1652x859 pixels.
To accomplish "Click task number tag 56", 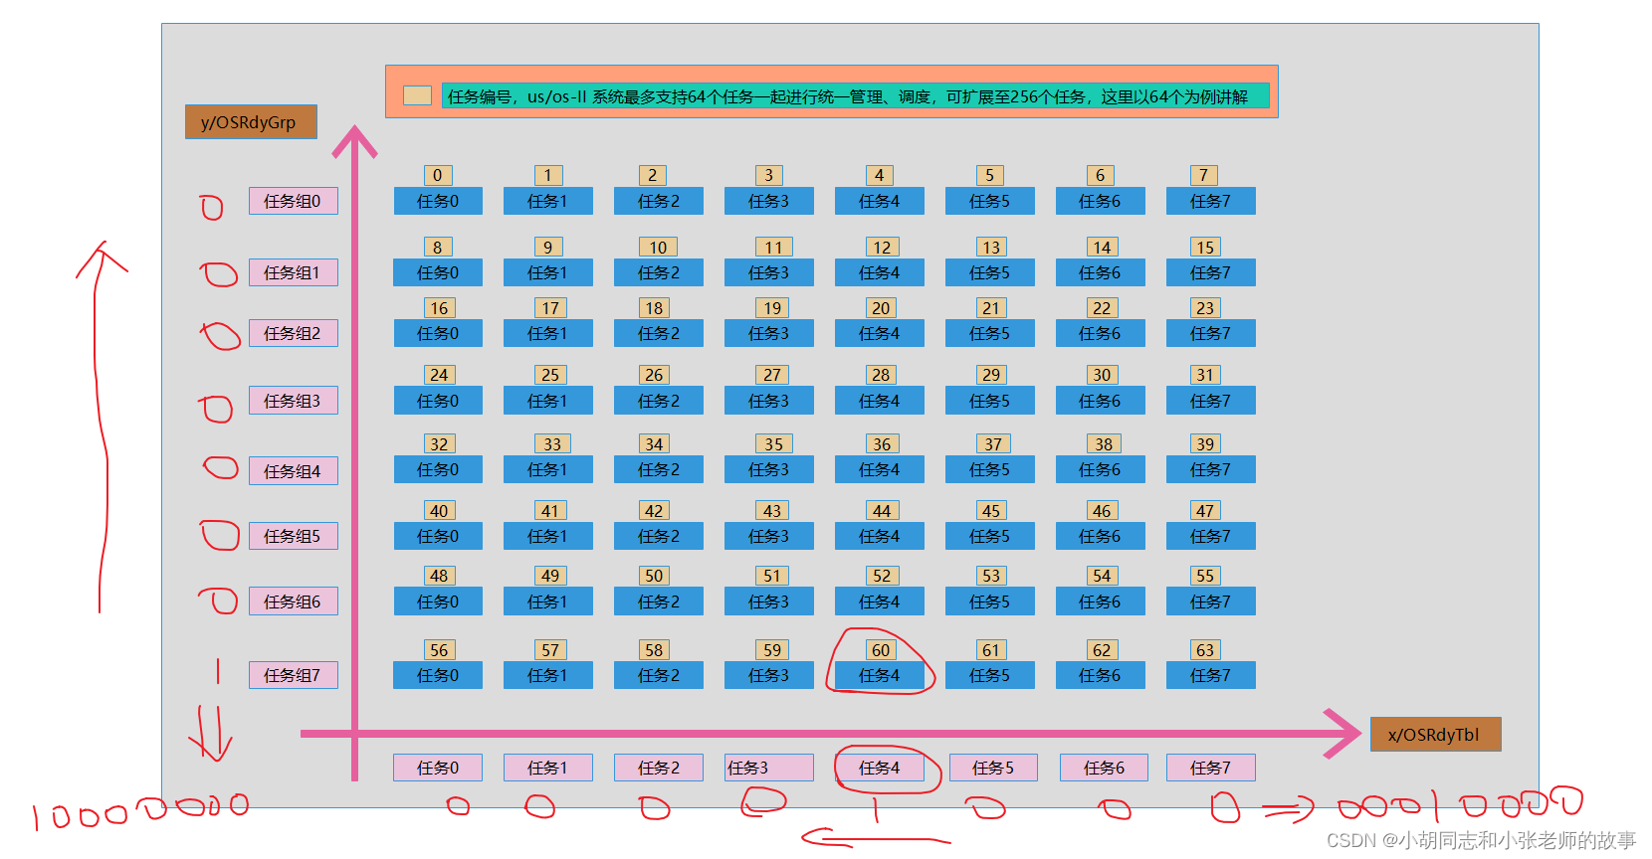I will point(439,650).
